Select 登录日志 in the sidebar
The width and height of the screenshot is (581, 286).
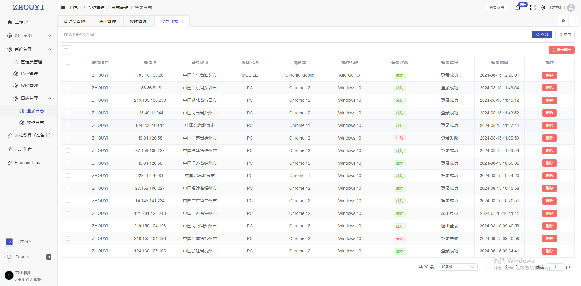[x=29, y=111]
